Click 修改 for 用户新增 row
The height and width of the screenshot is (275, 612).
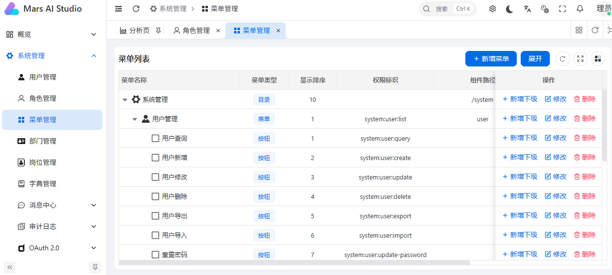[x=556, y=157]
